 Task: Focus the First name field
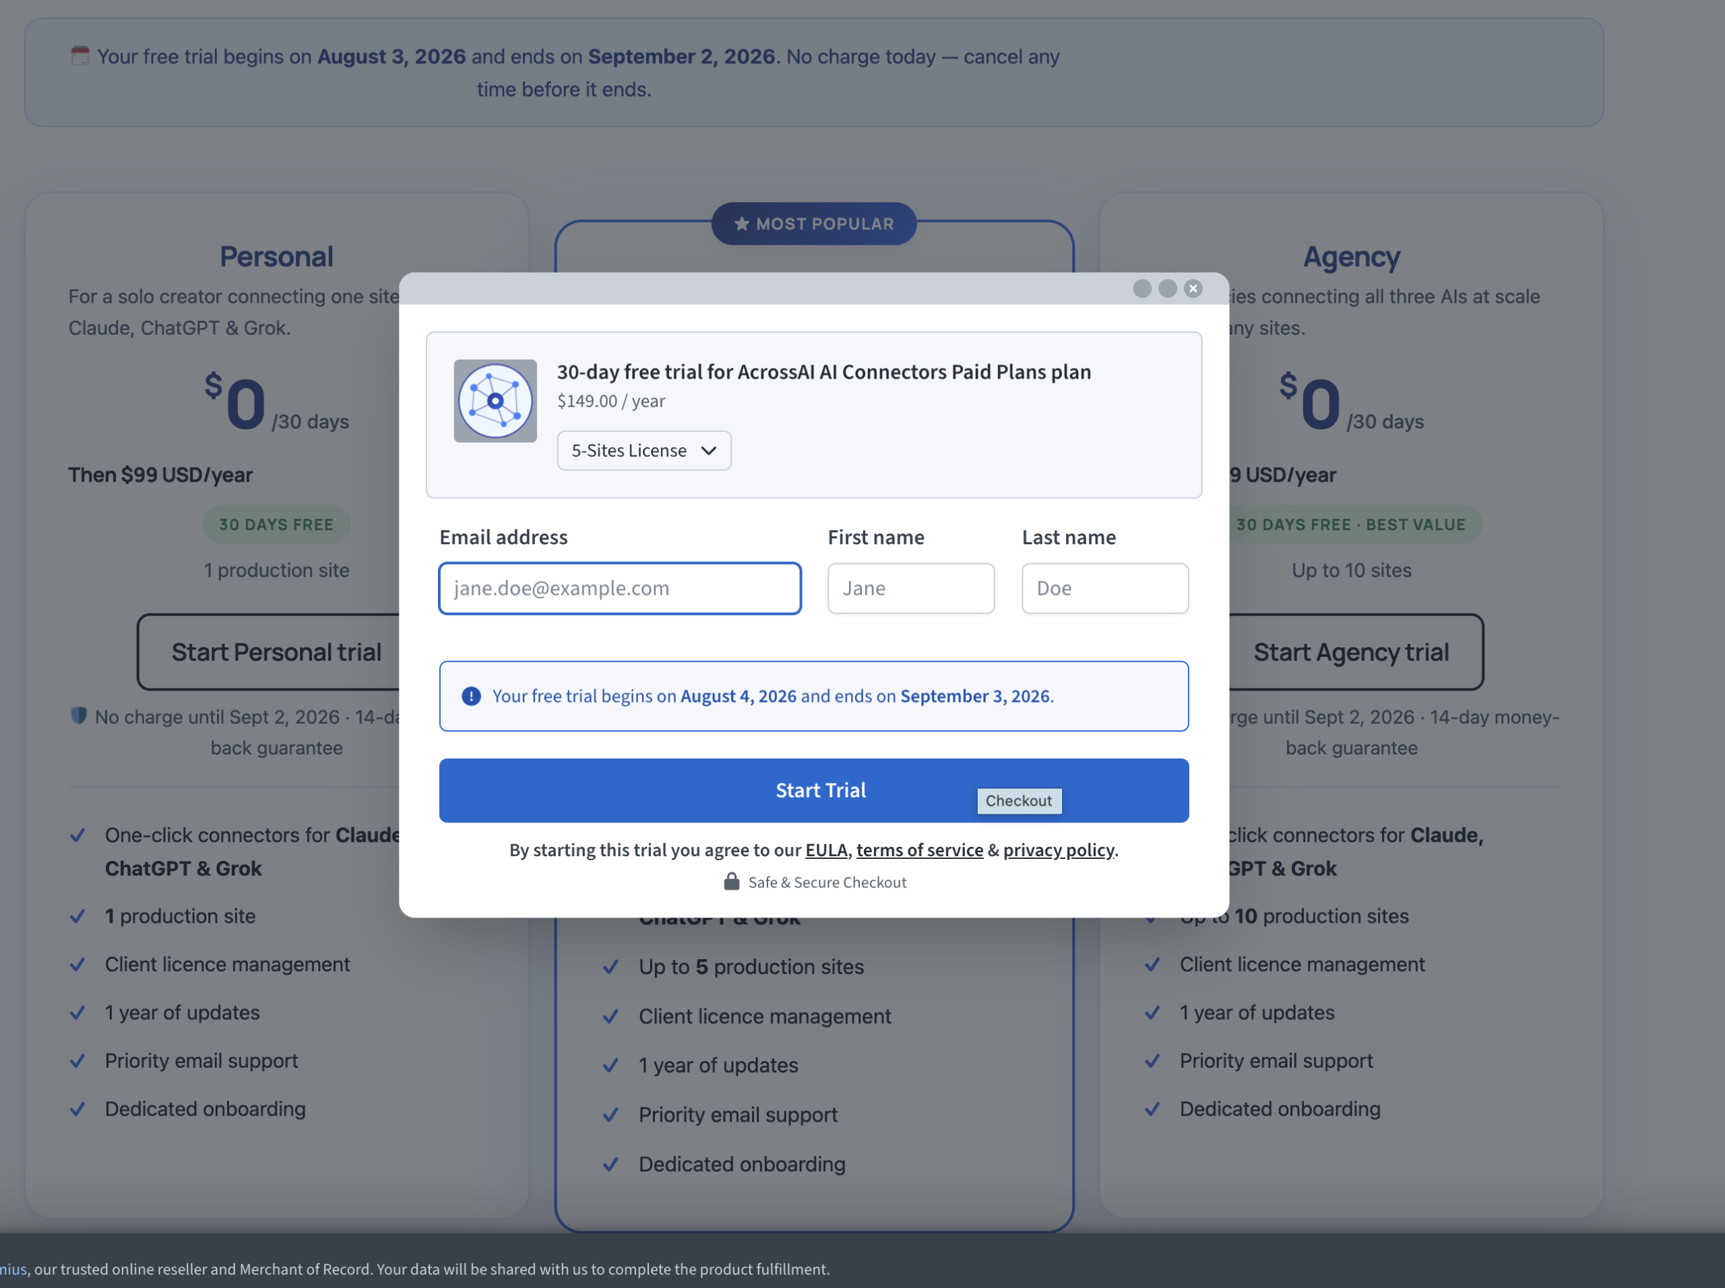click(x=911, y=589)
